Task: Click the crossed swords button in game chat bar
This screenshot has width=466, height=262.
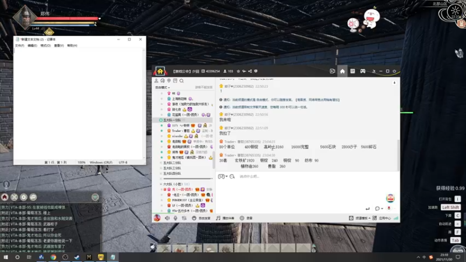Action: [x=14, y=197]
